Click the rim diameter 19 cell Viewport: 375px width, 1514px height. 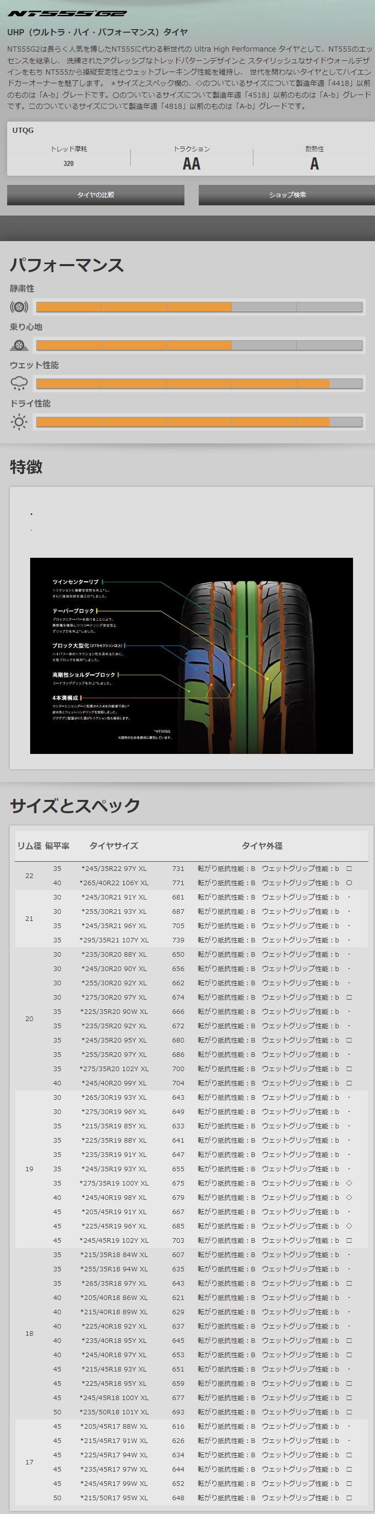(x=30, y=1169)
